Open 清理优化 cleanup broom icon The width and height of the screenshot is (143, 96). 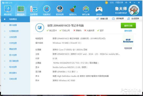[x=73, y=10]
